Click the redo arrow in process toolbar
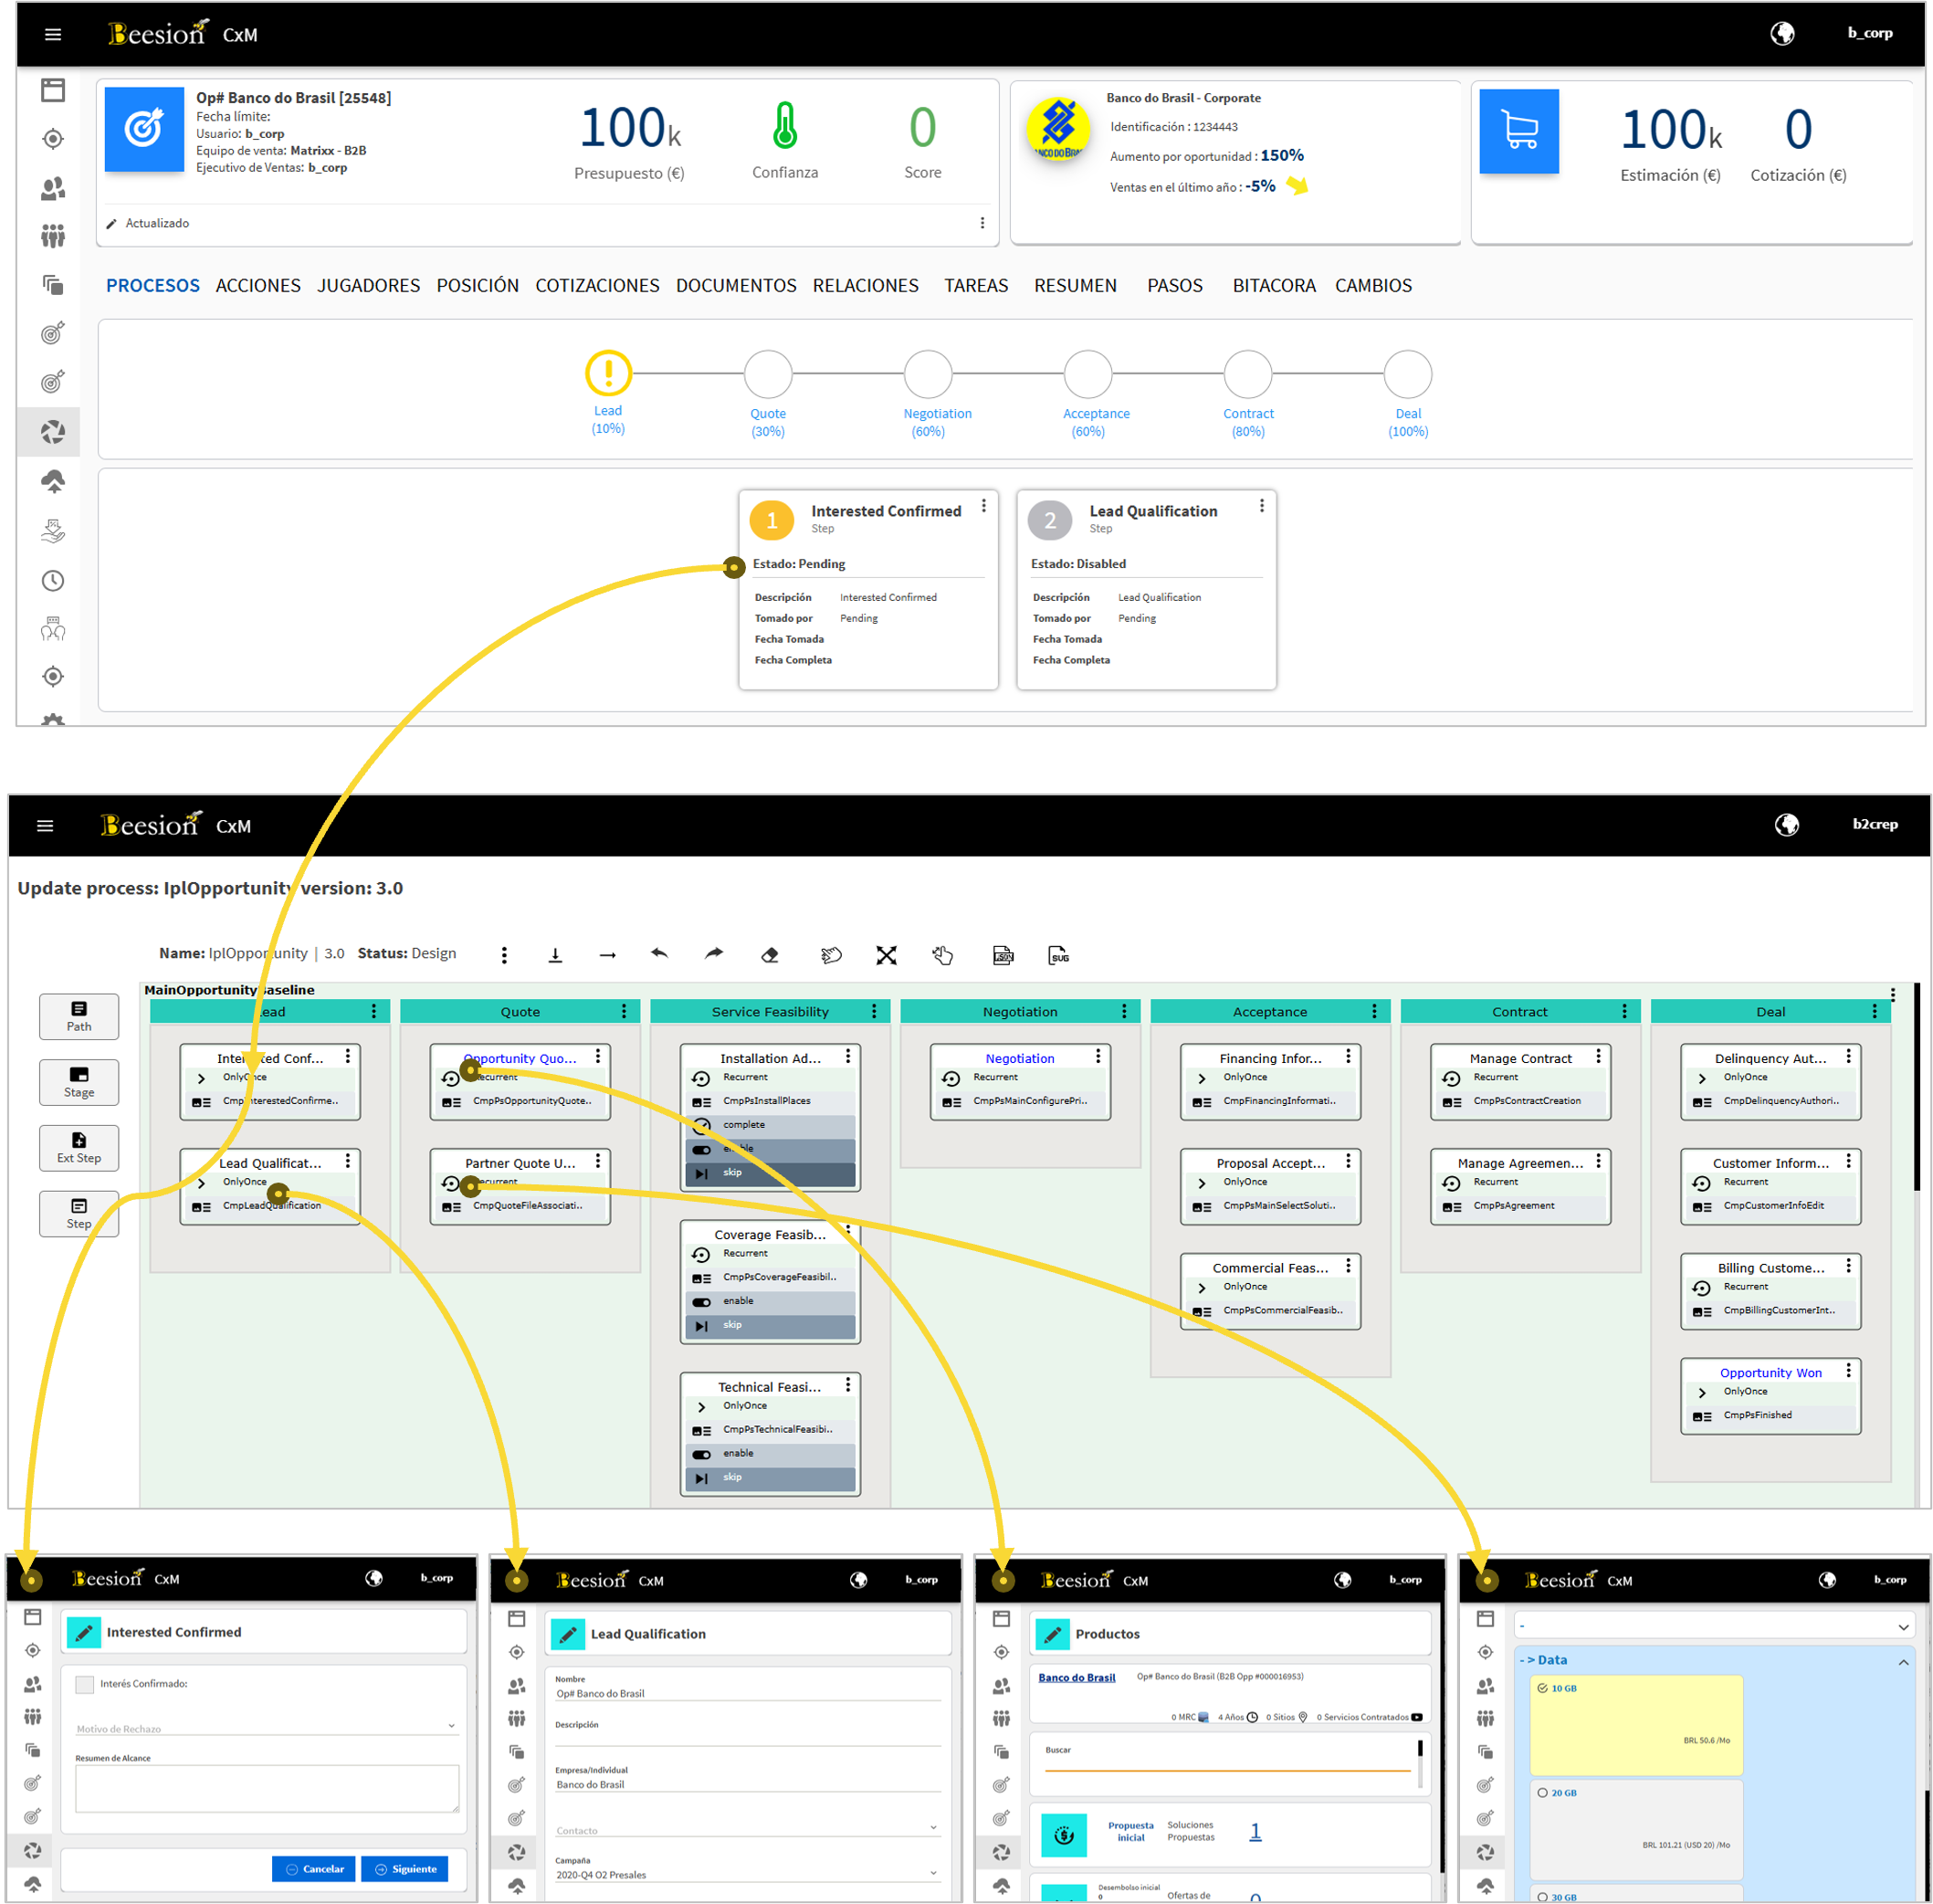Screen dimensions: 1933x1904 [x=713, y=954]
